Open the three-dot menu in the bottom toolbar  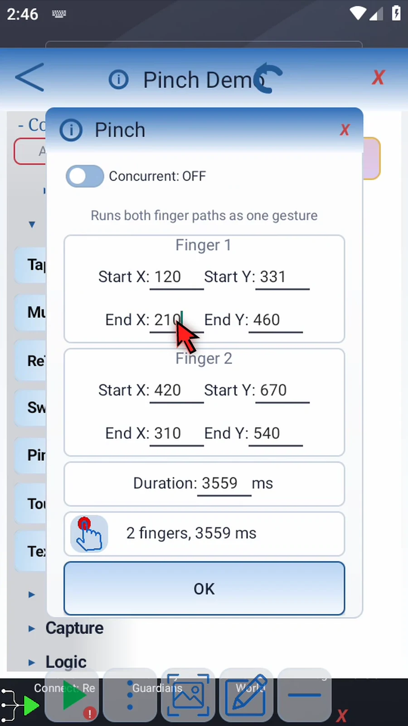pyautogui.click(x=130, y=695)
